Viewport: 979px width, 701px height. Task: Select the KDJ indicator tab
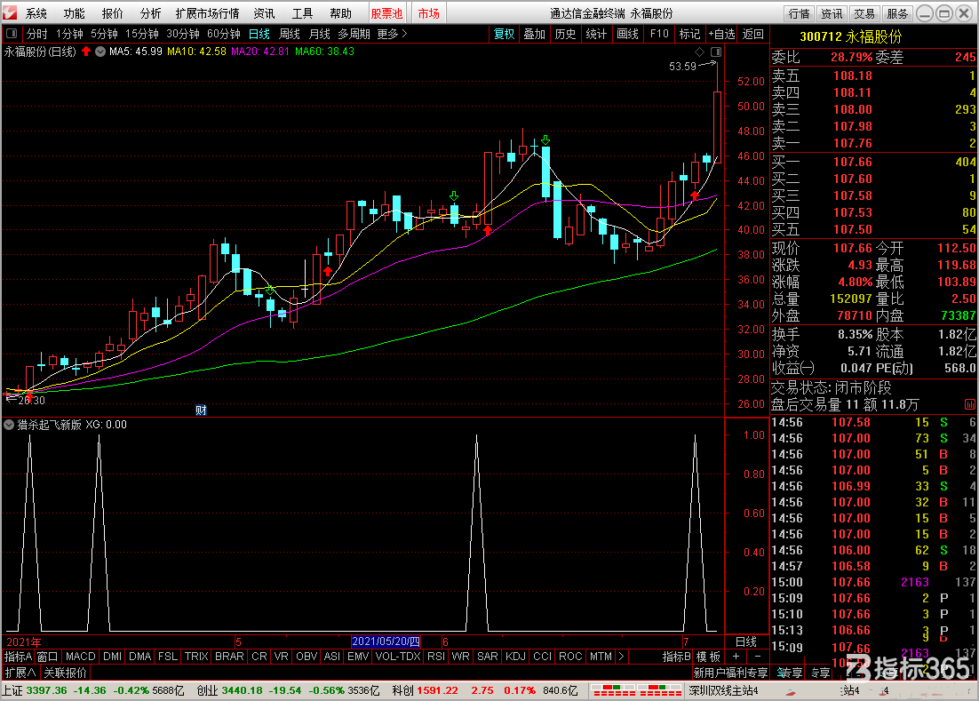[x=516, y=656]
